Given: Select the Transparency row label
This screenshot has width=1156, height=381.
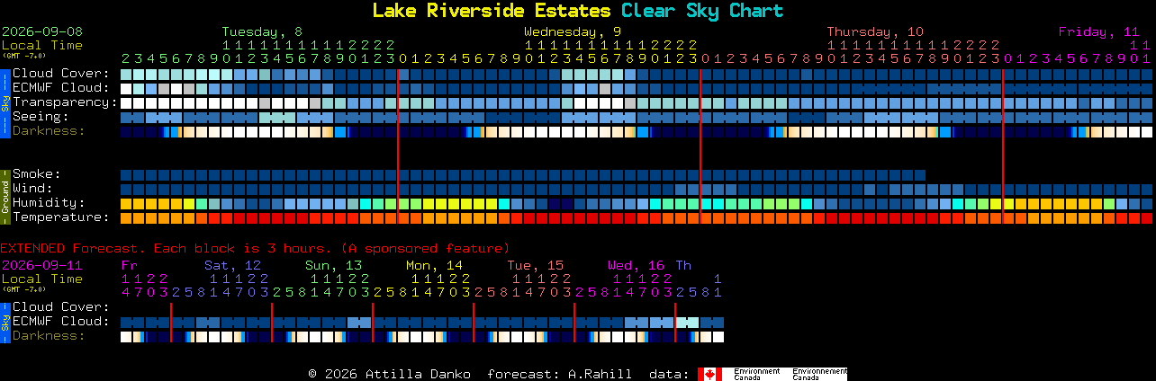Looking at the screenshot, I should coord(65,102).
